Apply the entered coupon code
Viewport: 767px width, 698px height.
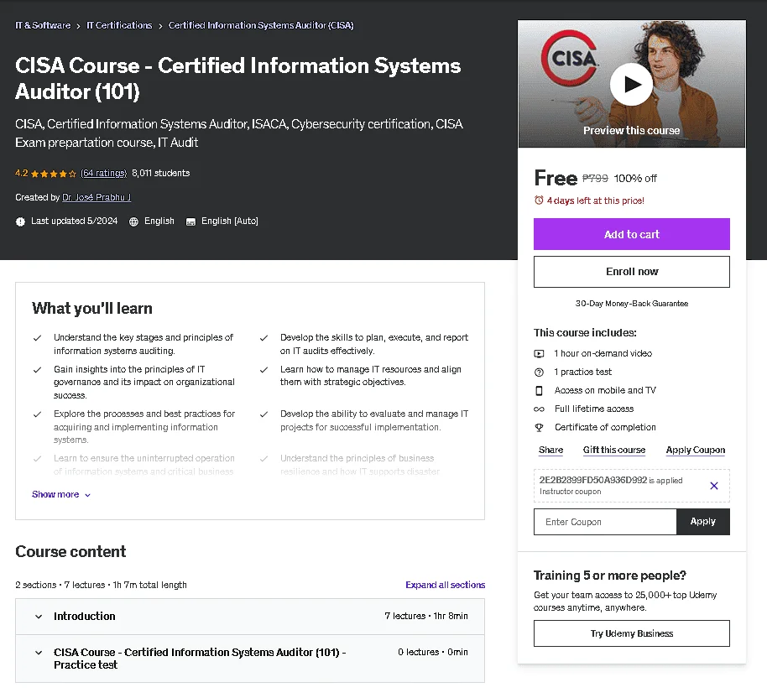point(703,522)
